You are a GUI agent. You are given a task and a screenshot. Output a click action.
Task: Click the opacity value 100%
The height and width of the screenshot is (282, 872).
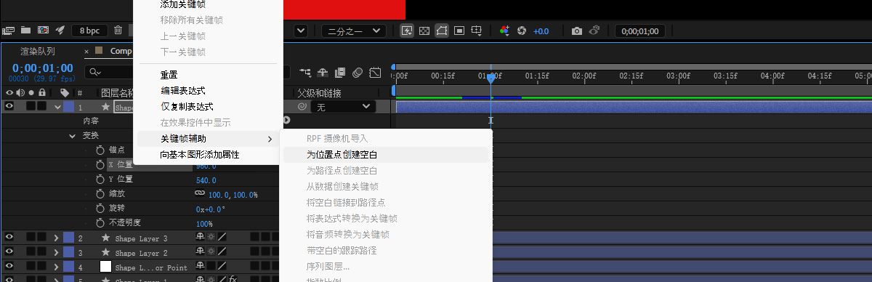pyautogui.click(x=204, y=224)
